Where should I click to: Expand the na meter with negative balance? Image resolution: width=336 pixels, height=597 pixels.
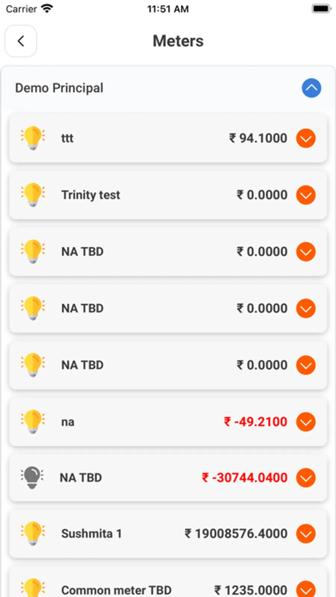coord(306,422)
